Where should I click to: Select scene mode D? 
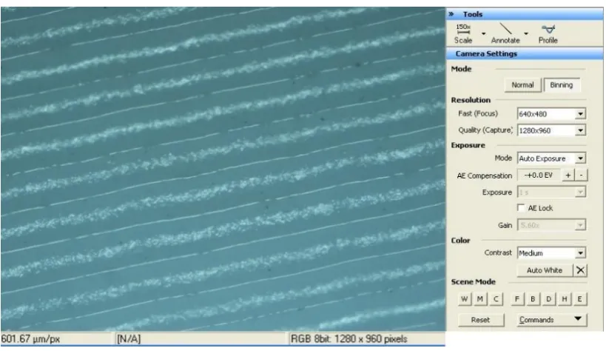pos(548,298)
